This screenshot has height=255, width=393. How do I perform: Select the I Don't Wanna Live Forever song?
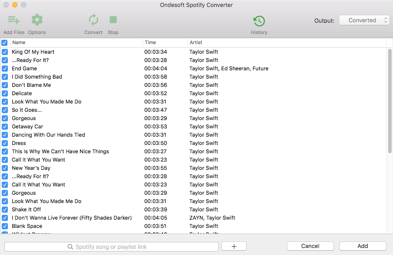72,218
